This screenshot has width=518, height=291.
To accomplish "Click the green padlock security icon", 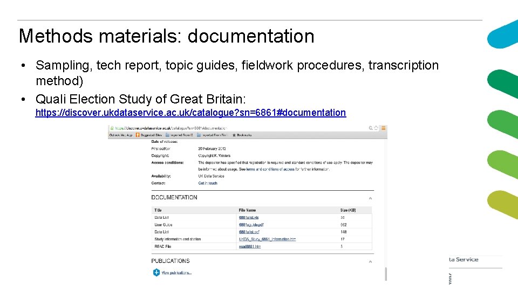I will (x=112, y=128).
